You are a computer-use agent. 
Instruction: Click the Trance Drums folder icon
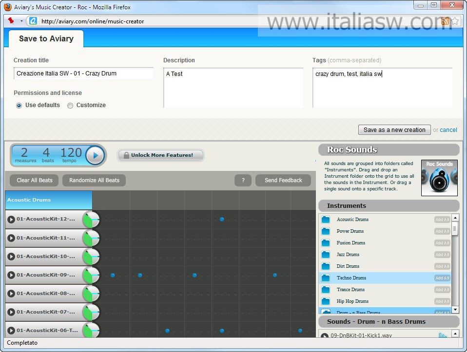(x=326, y=290)
